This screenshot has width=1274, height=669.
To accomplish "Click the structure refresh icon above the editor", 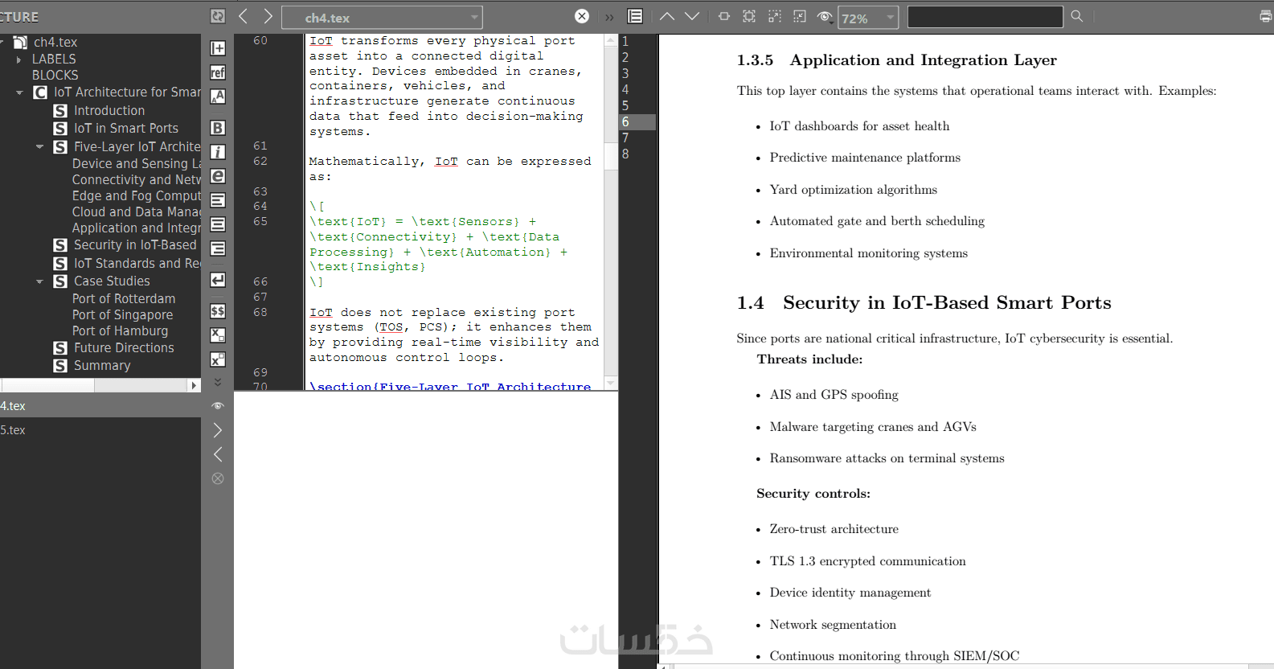I will [x=217, y=16].
